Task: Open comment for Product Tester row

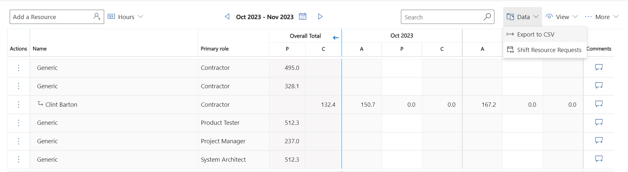Action: click(x=599, y=122)
